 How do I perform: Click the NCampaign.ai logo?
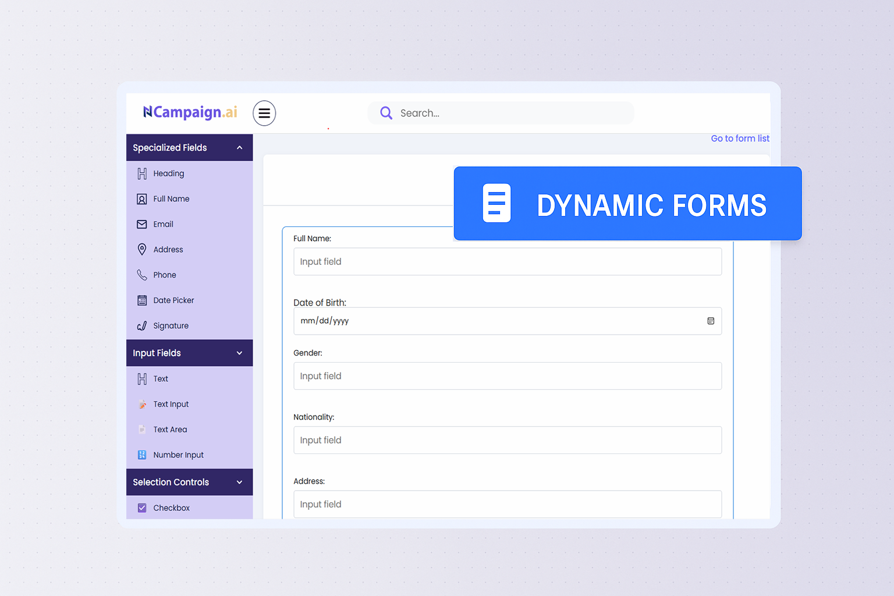coord(190,112)
